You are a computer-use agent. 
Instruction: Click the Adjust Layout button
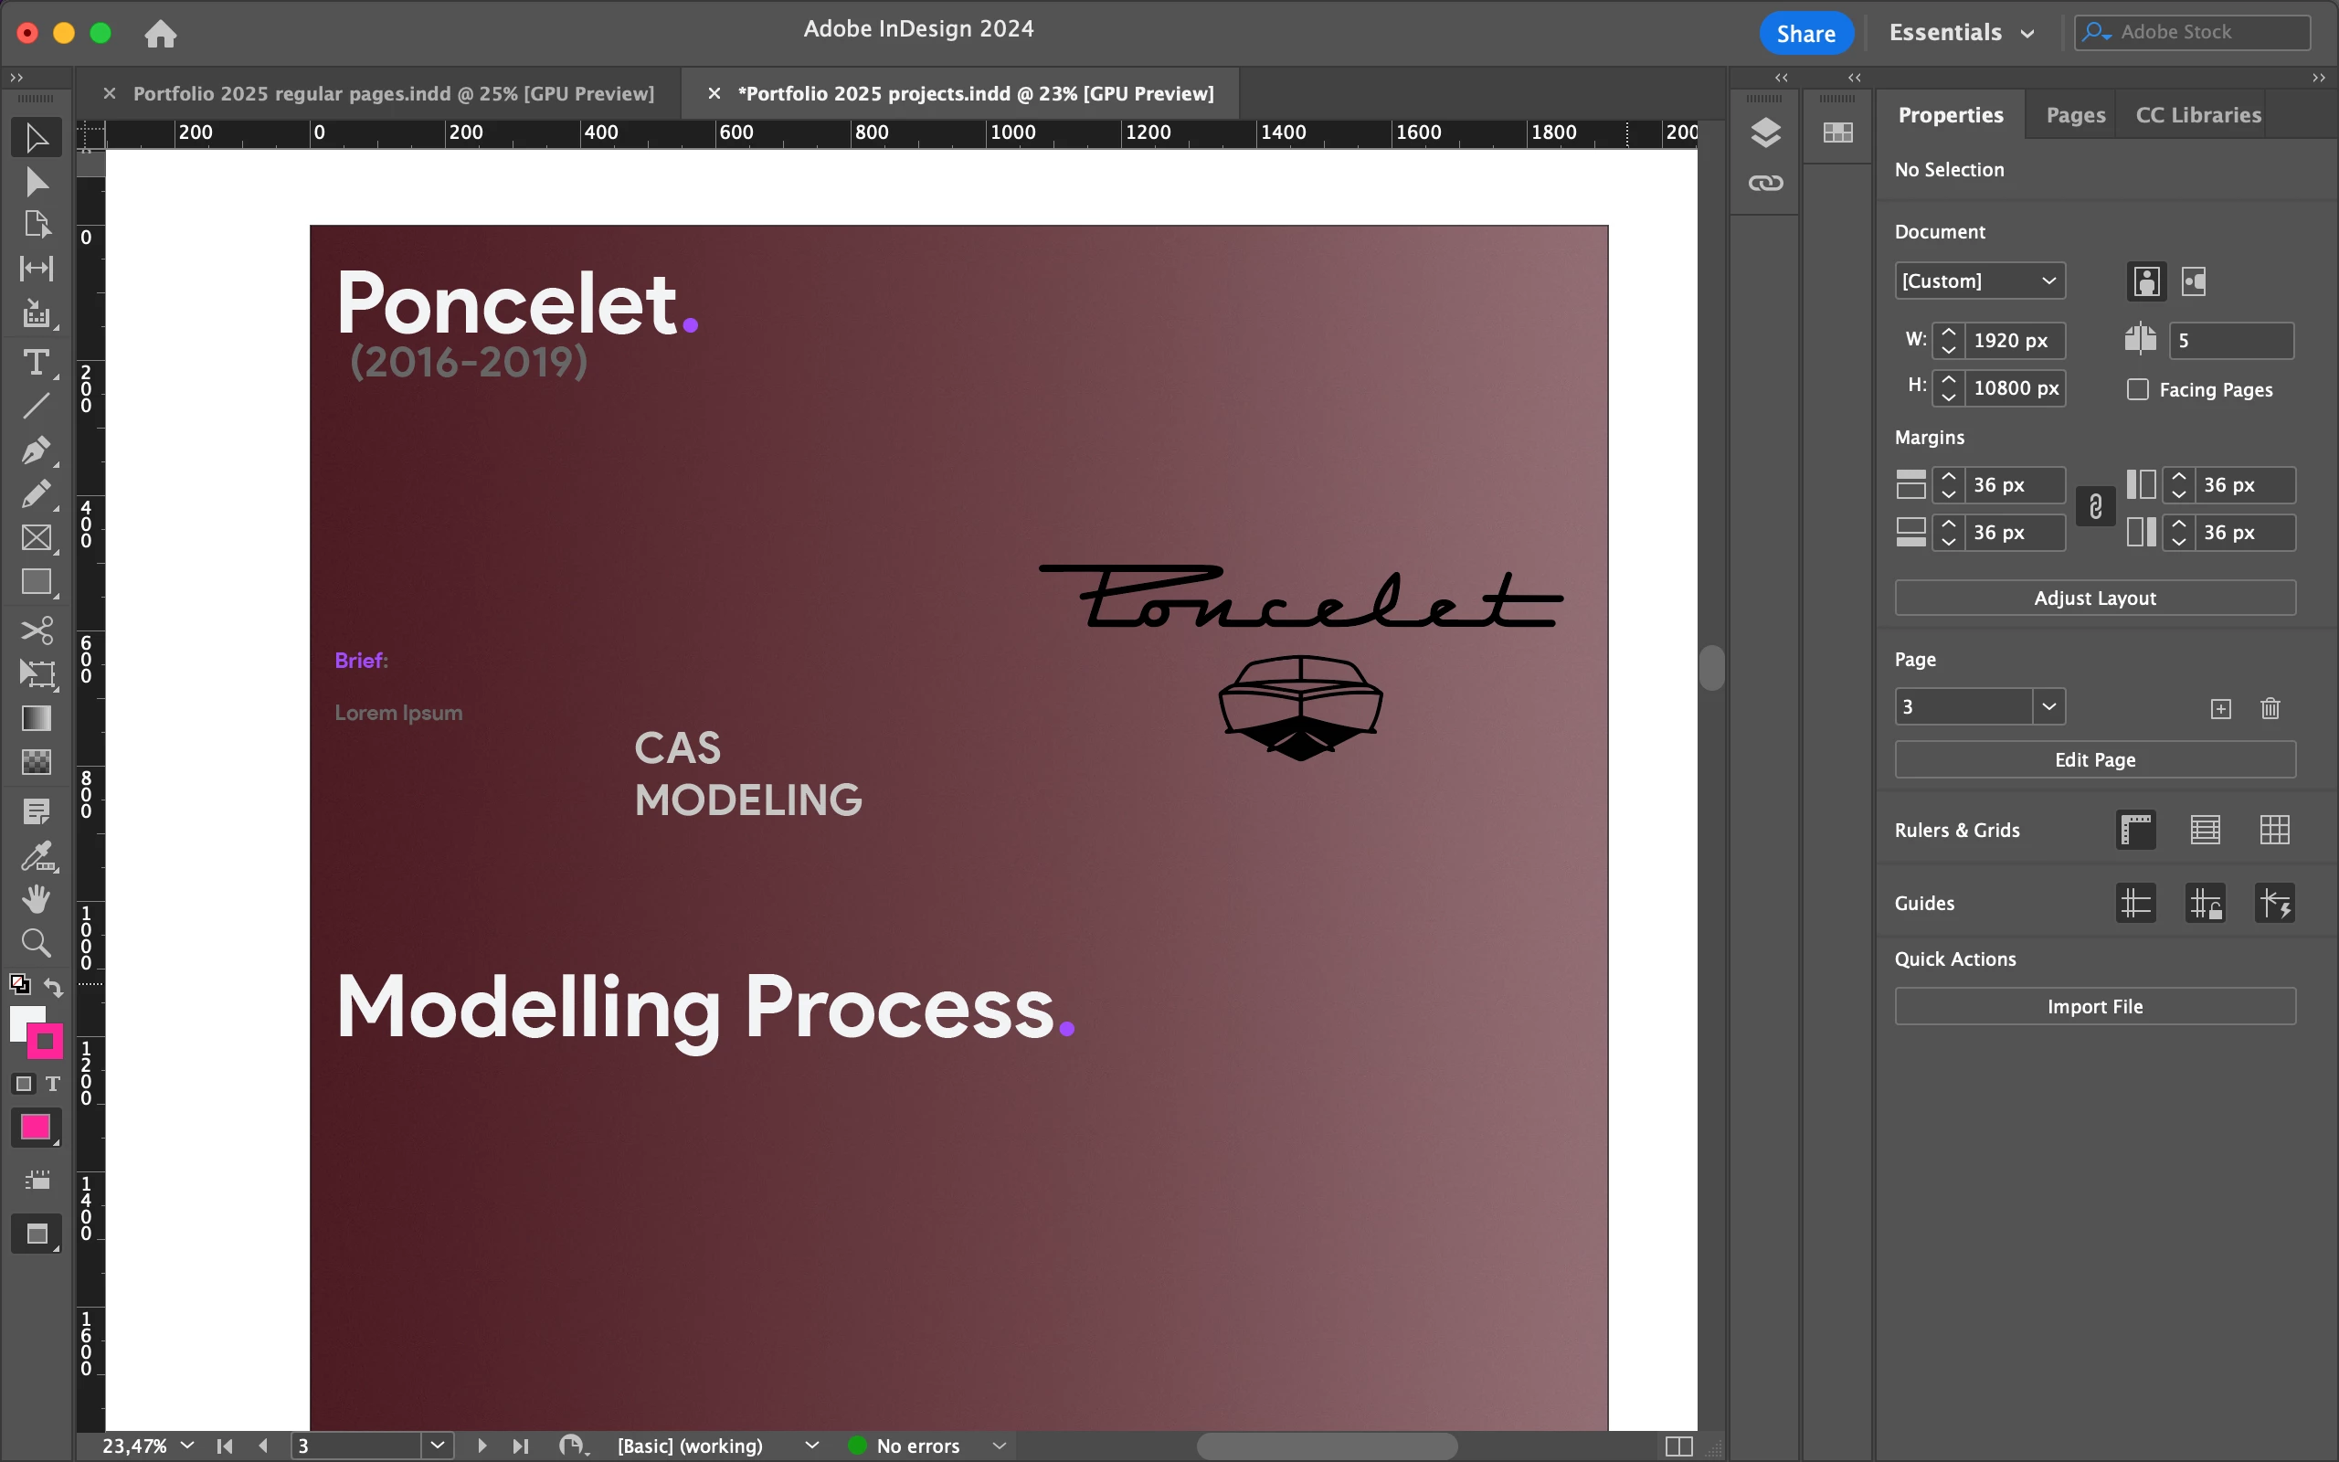pyautogui.click(x=2093, y=599)
